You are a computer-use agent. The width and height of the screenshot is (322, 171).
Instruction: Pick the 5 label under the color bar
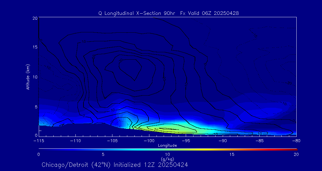click(x=103, y=155)
